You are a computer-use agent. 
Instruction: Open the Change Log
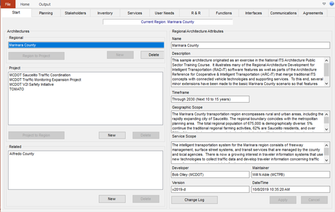coord(194,200)
